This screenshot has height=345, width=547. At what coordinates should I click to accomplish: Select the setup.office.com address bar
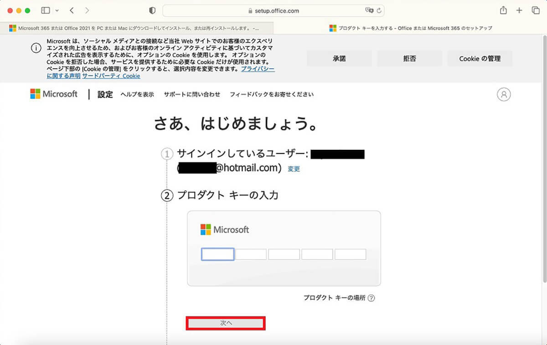273,10
